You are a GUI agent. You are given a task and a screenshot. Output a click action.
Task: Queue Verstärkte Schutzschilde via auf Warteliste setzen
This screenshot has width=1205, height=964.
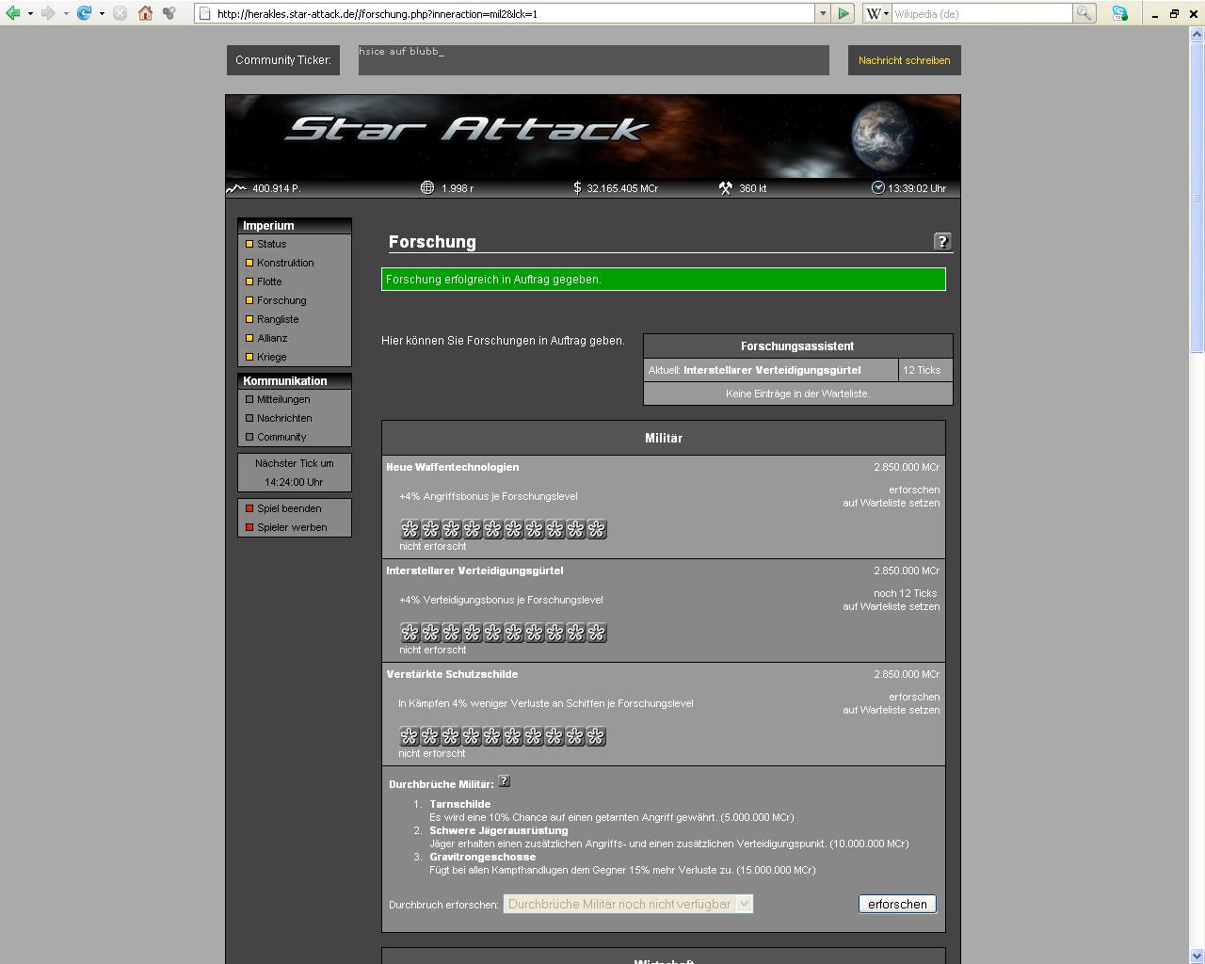892,710
